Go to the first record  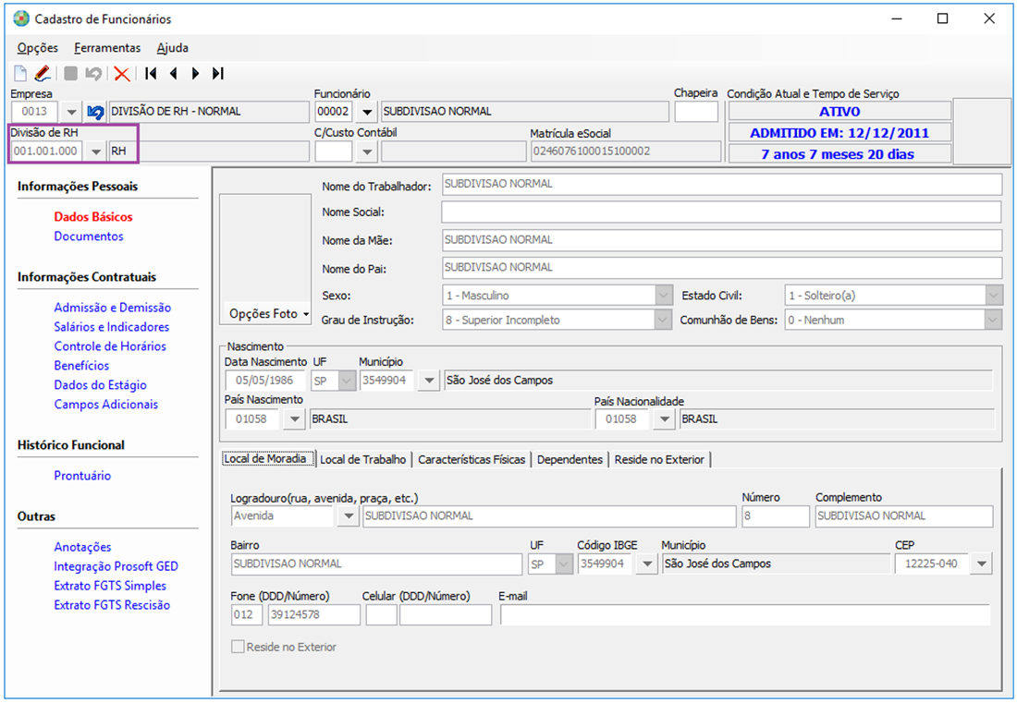[151, 73]
